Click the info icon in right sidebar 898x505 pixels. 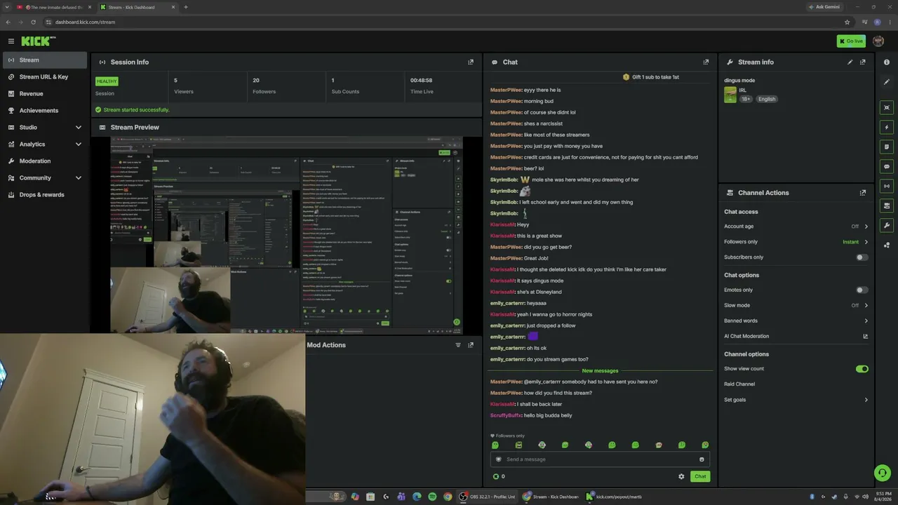point(887,62)
